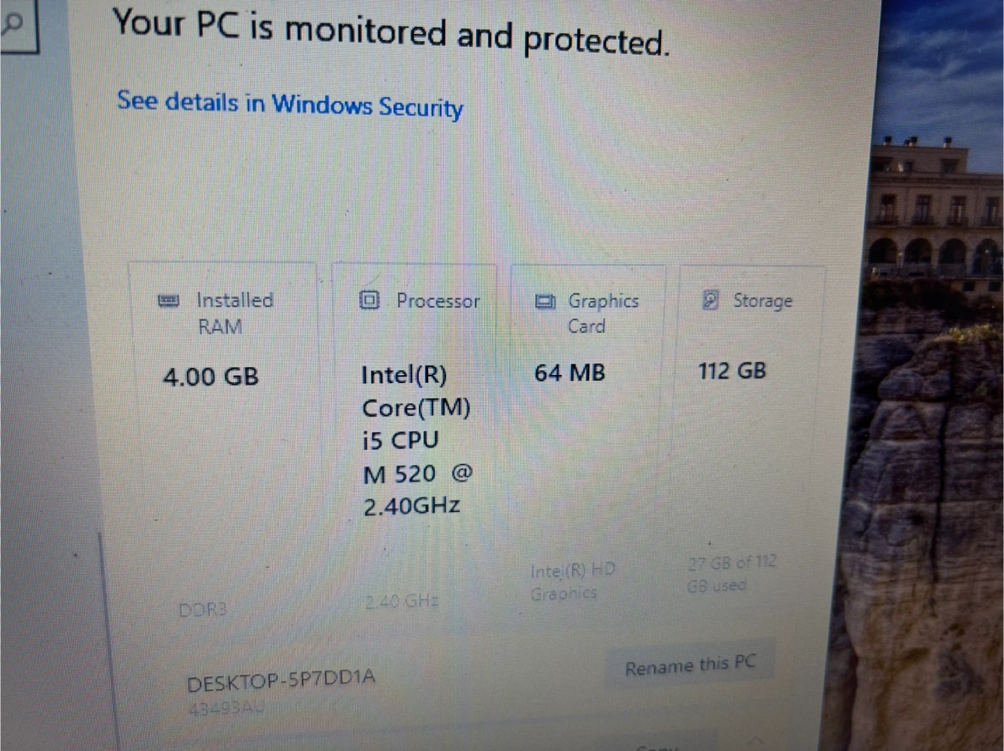Select the 64 MB graphics value
Image resolution: width=1004 pixels, height=751 pixels.
pos(570,373)
